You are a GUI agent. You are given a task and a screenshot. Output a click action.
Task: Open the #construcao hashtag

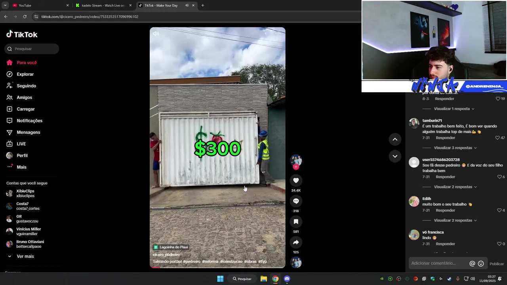231,262
